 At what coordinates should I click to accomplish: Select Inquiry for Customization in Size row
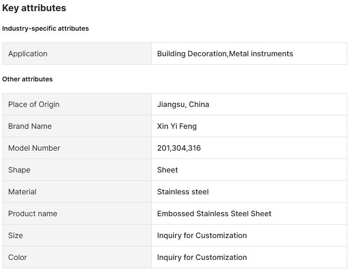202,235
